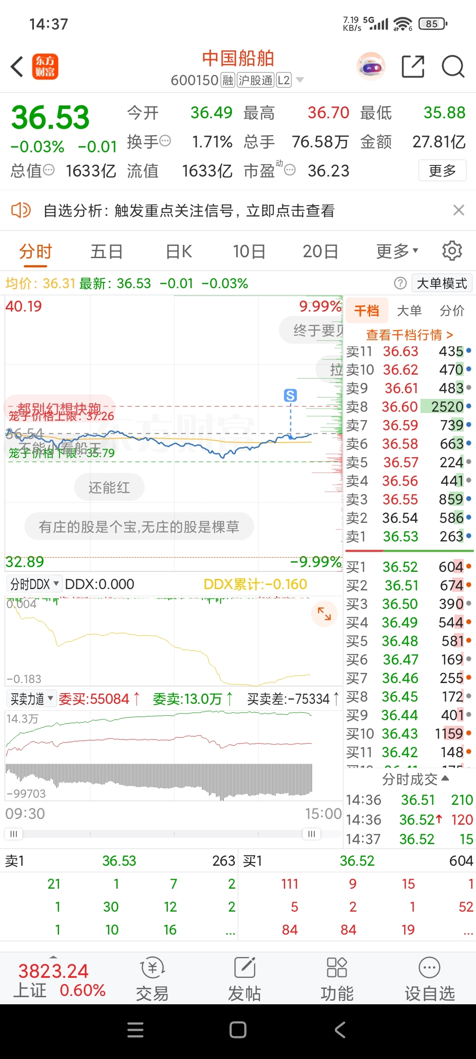The width and height of the screenshot is (476, 1059).
Task: Open the robot assistant avatar
Action: click(x=371, y=67)
